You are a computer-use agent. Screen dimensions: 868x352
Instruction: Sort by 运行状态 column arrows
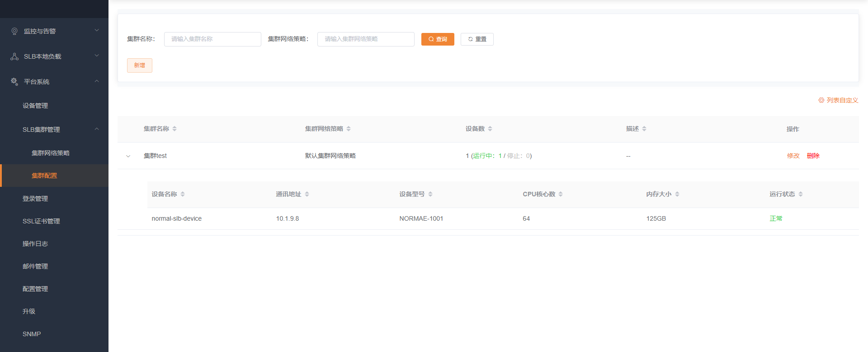pyautogui.click(x=801, y=194)
